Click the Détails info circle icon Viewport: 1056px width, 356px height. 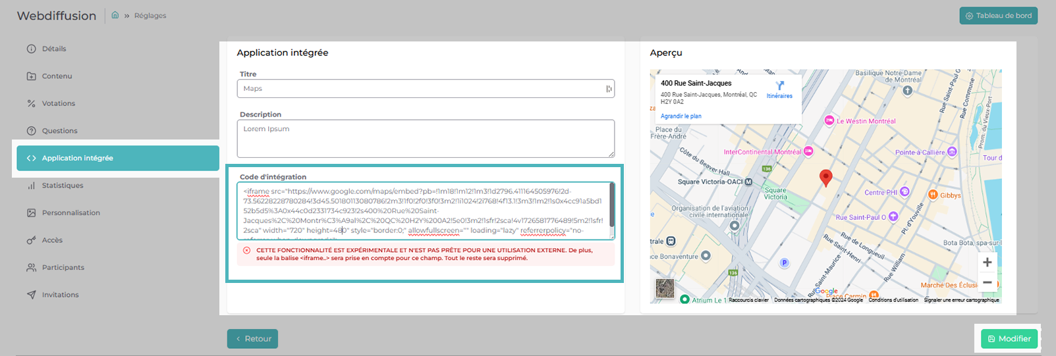[31, 49]
